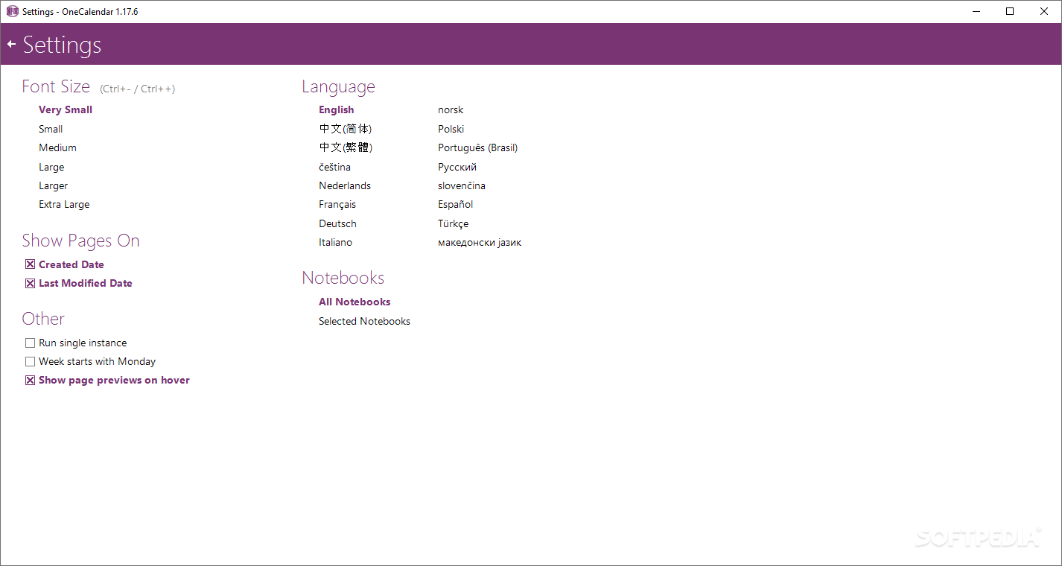Screen dimensions: 1062x566
Task: Set font size to Larger
Action: [54, 185]
